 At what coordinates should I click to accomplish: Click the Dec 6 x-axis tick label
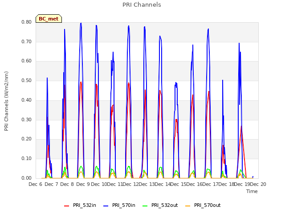pyautogui.click(x=36, y=184)
